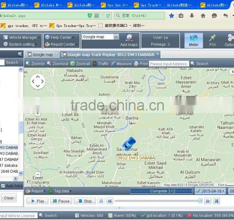Step the replay backward with rewind
Screen dimensions: 234x220
pos(110,201)
